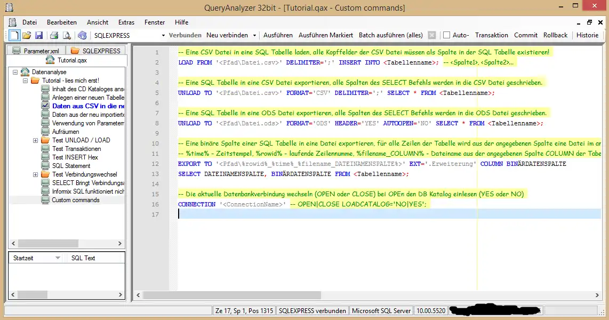The width and height of the screenshot is (609, 320).
Task: Select 'Anlegen einer neuen Tabelle' tree item
Action: pyautogui.click(x=88, y=98)
